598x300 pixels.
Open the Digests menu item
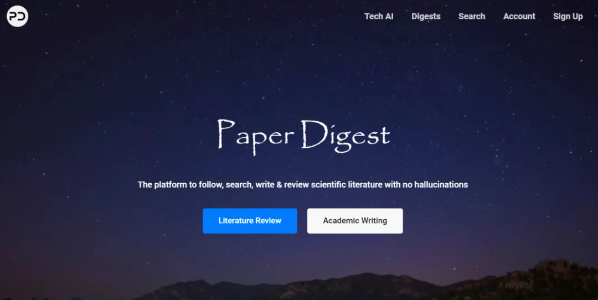426,17
